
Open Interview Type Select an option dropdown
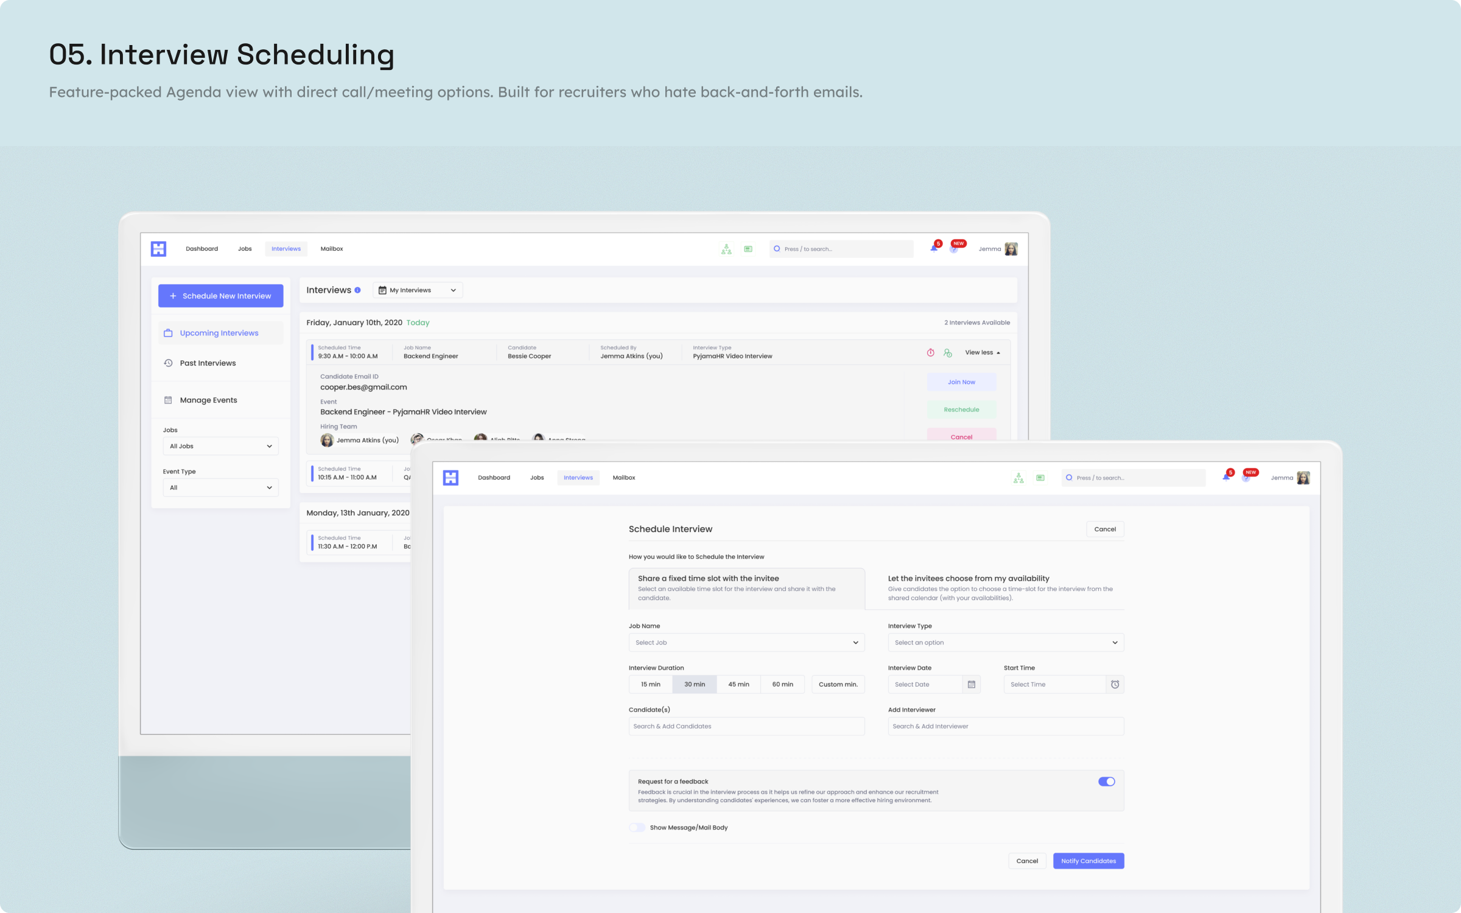tap(1006, 642)
